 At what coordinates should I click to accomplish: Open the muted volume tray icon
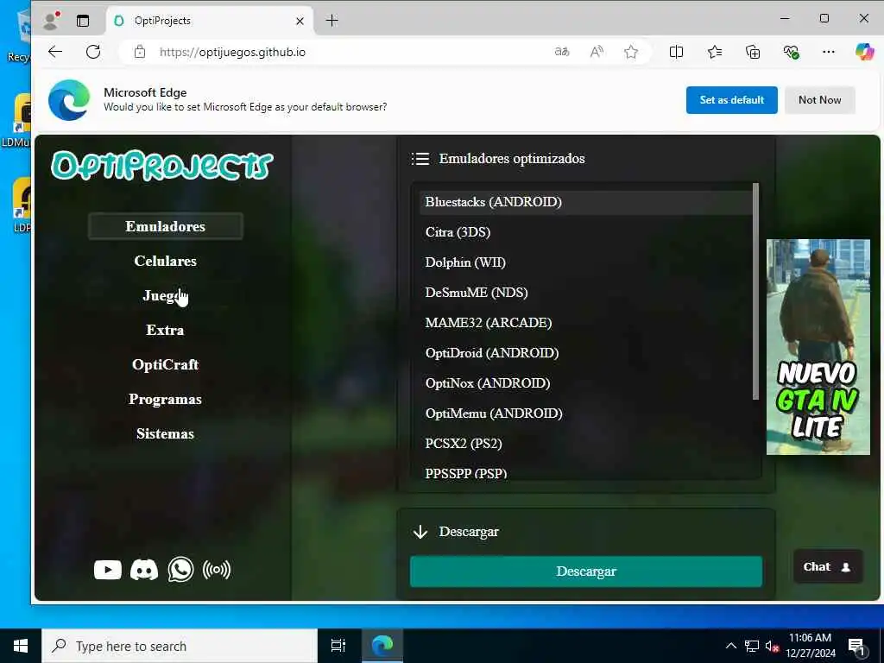click(773, 646)
